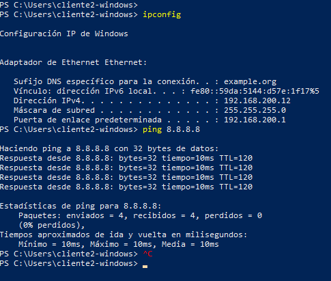Click the subnet mask 255.255.255.0 value

pos(255,110)
